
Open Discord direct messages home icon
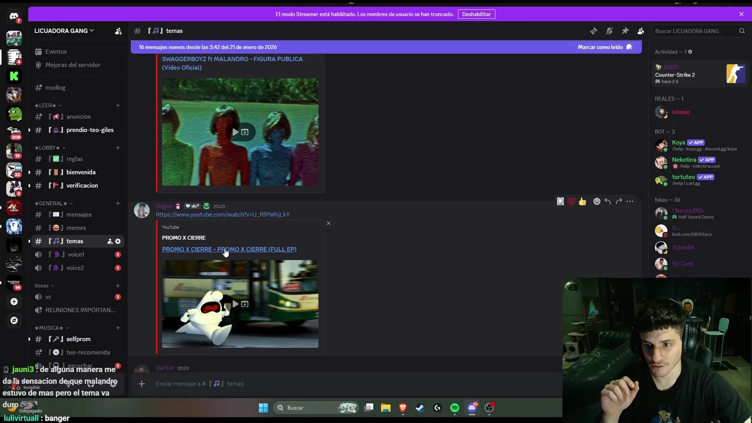coord(14,17)
